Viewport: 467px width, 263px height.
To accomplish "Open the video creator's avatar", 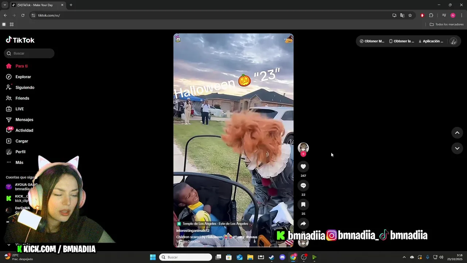I will point(303,147).
